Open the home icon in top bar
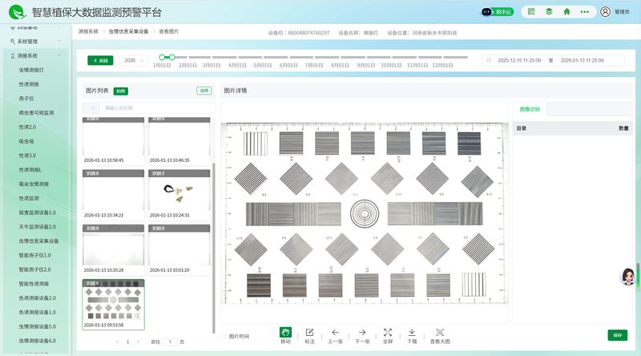 coord(567,12)
